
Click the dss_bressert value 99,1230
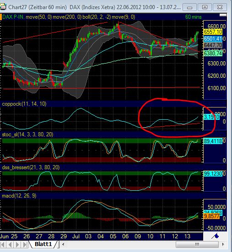213,174
